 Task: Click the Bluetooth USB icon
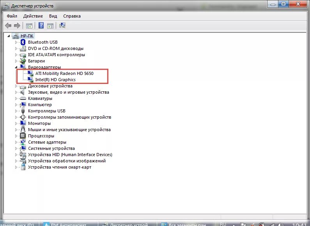click(x=23, y=42)
